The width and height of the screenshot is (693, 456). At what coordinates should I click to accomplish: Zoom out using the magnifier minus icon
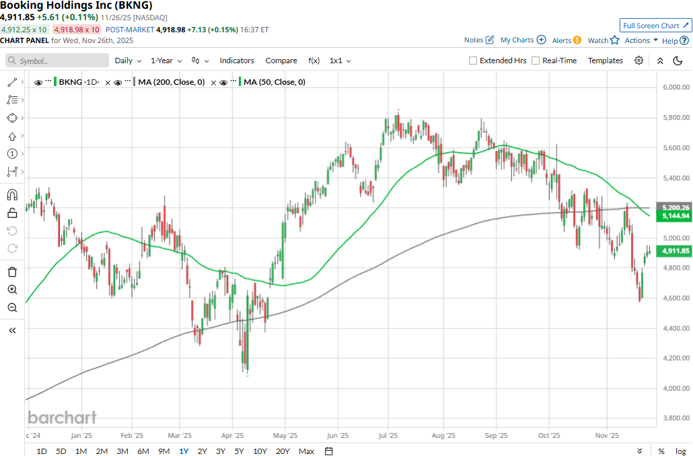tap(12, 308)
